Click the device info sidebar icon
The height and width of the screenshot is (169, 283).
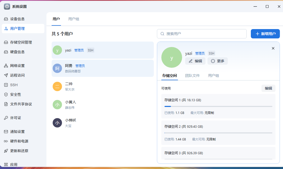coord(6,19)
